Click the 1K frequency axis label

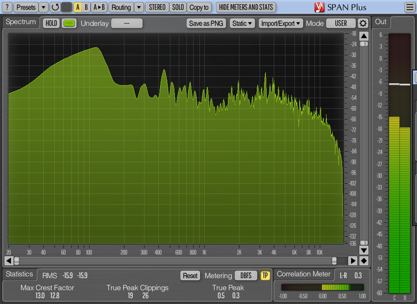click(x=204, y=252)
